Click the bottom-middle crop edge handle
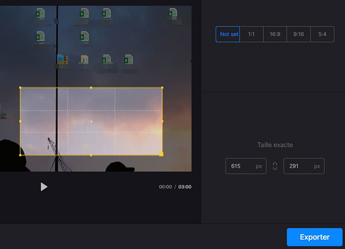This screenshot has width=345, height=249. (91, 155)
